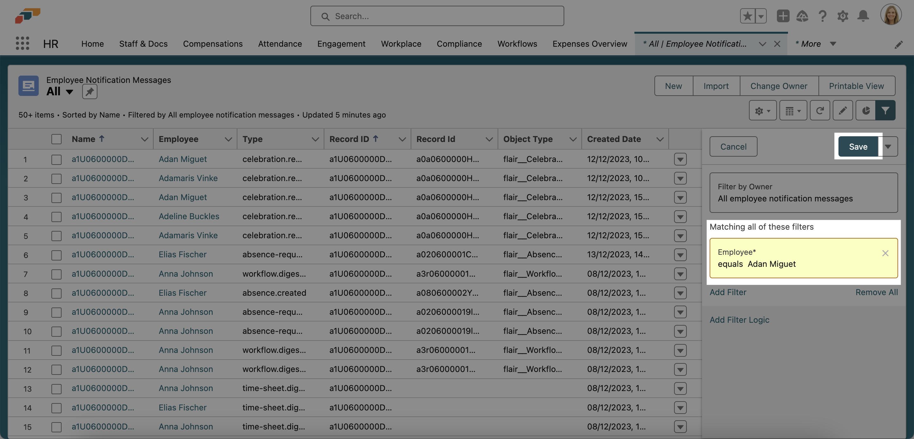
Task: Open notifications via the bell icon
Action: pos(864,16)
